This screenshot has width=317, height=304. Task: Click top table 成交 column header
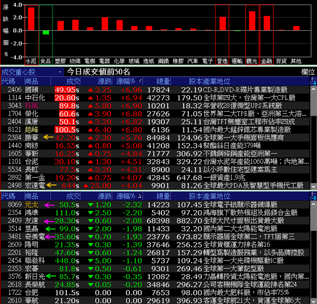(65, 81)
